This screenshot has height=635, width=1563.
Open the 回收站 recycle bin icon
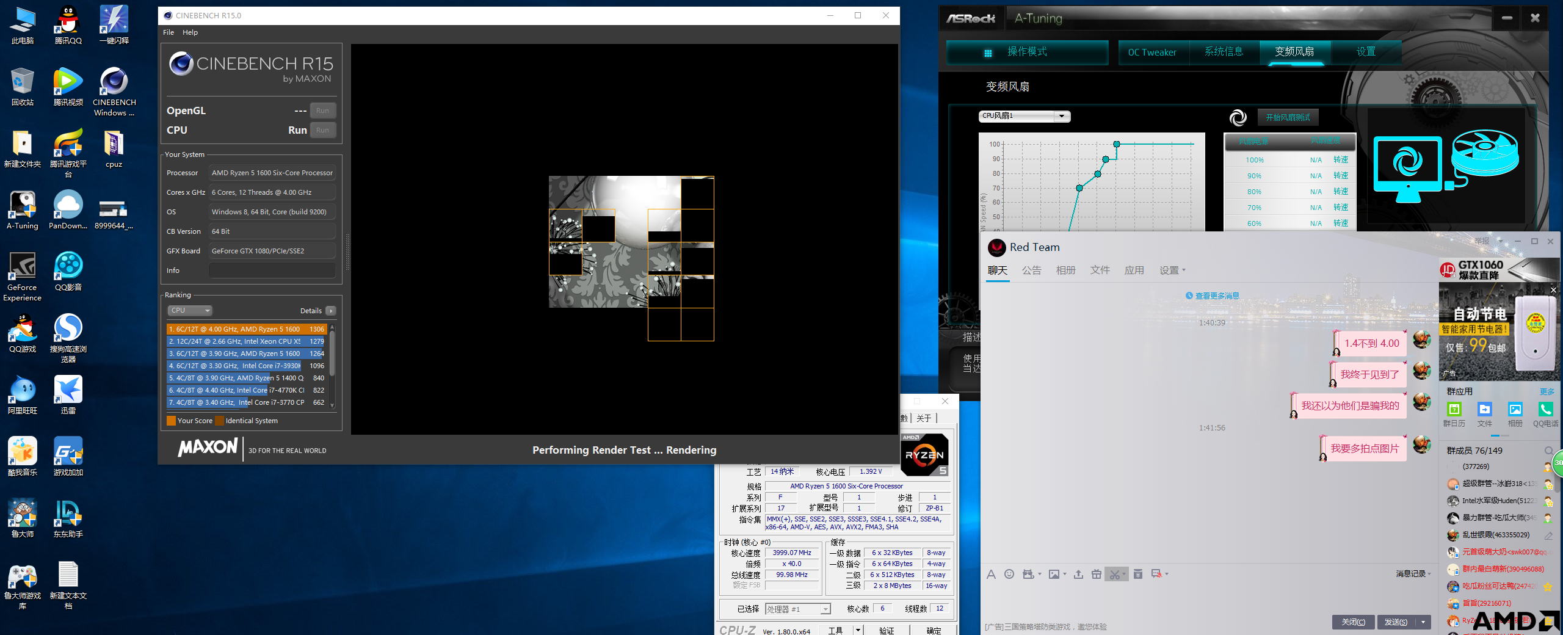[23, 87]
